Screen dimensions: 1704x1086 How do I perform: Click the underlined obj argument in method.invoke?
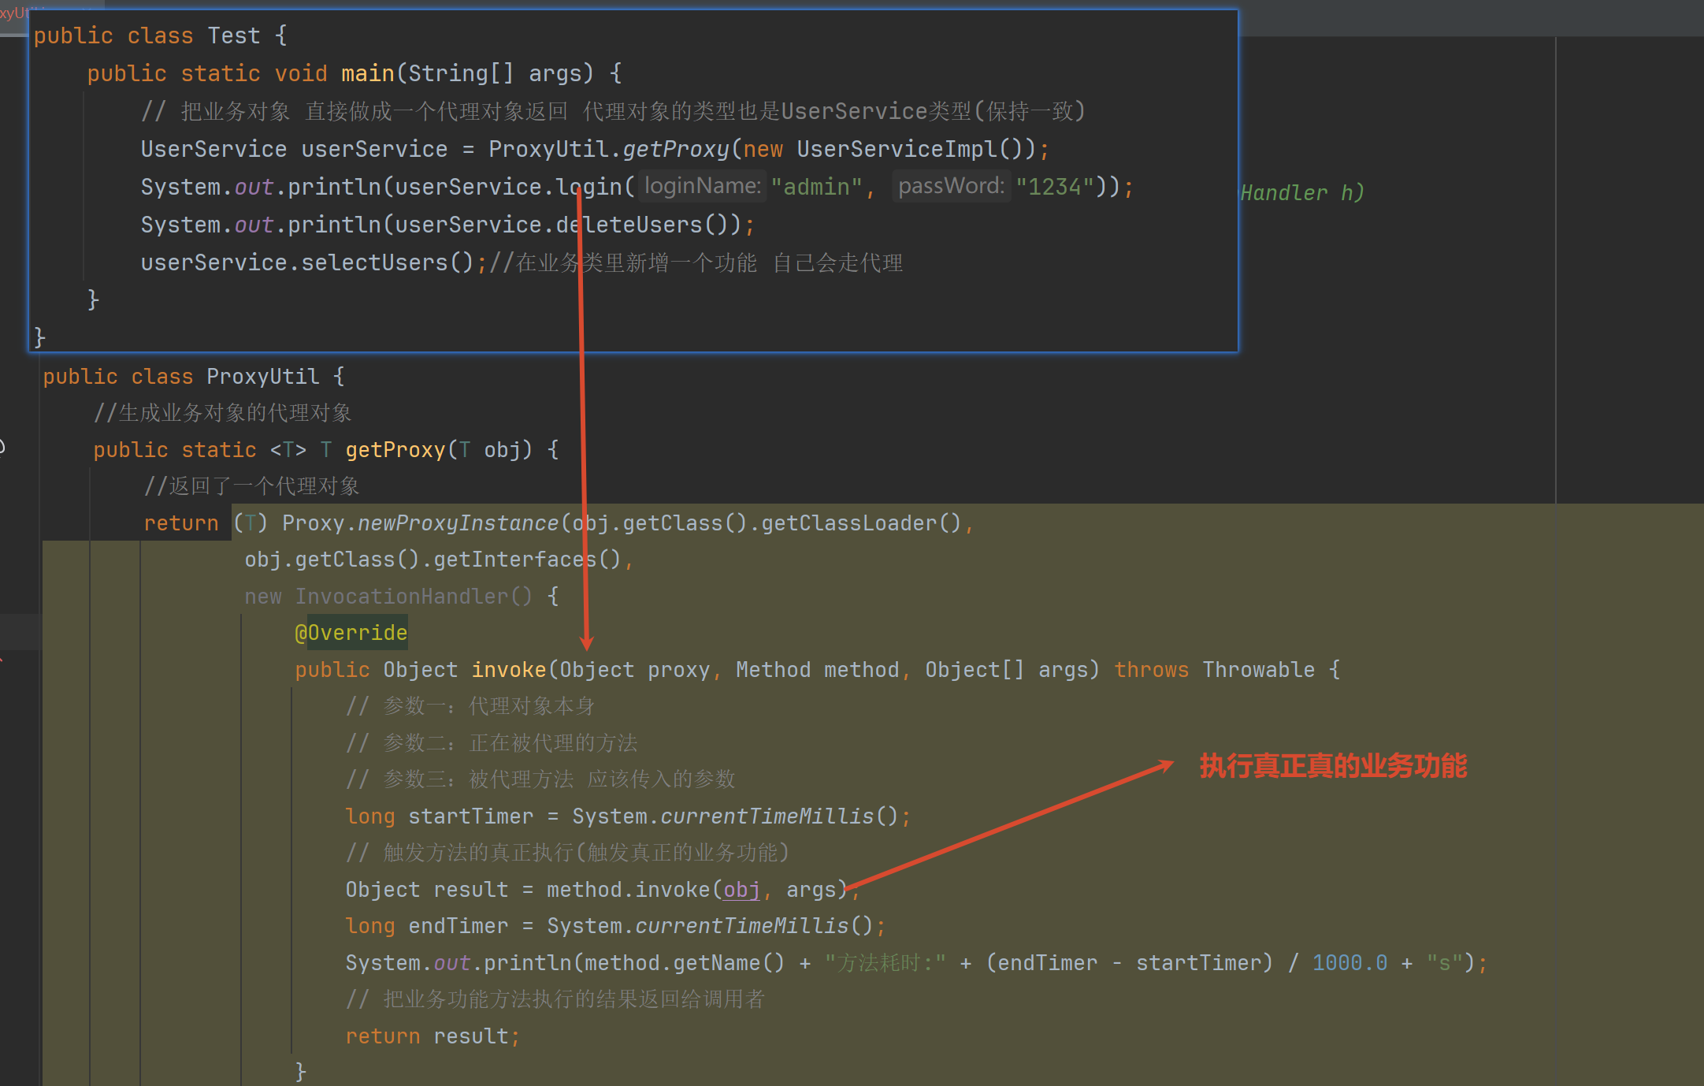(741, 890)
